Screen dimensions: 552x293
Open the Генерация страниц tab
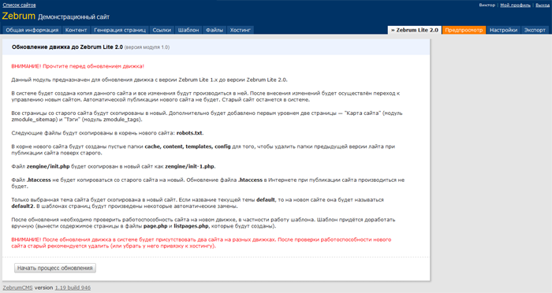(120, 30)
